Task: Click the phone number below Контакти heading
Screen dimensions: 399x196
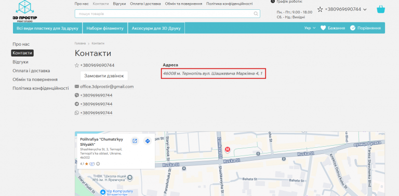Action: click(x=97, y=65)
